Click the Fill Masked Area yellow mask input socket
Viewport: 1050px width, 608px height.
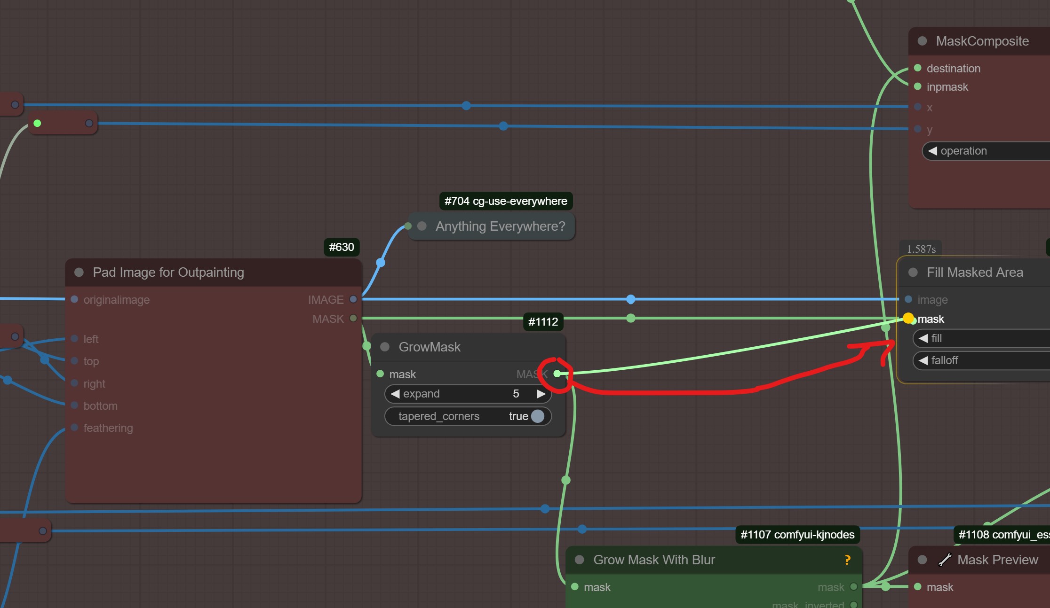[x=908, y=319]
